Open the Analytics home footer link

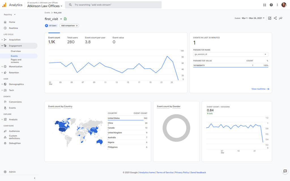(147, 173)
